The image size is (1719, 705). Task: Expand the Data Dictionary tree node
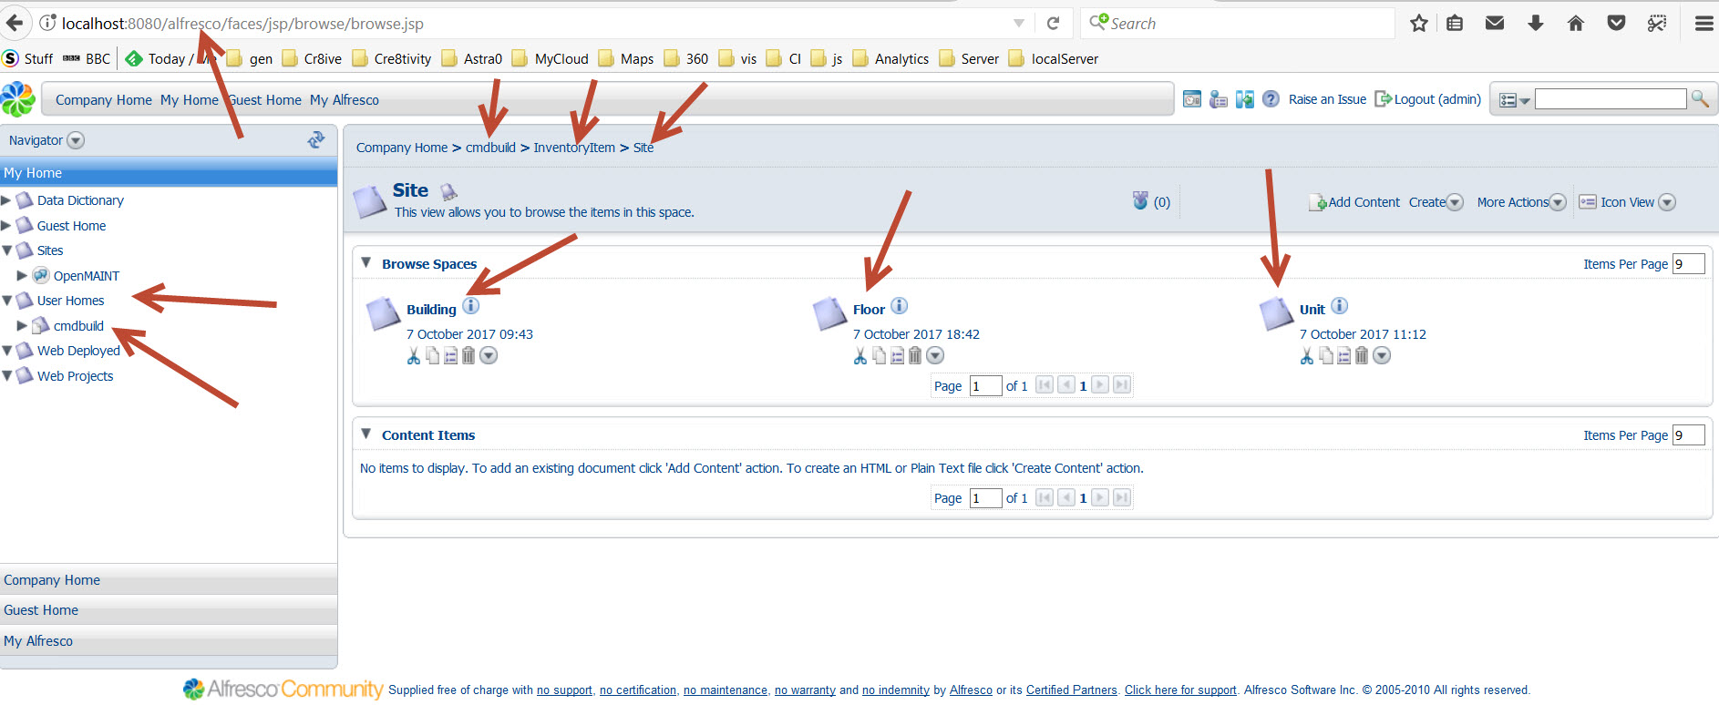[x=6, y=200]
